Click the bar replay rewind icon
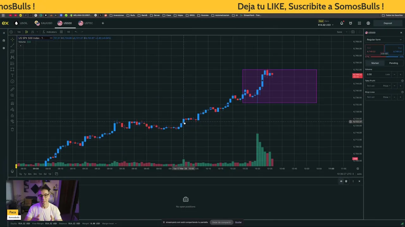405x227 pixels. pyautogui.click(x=68, y=32)
